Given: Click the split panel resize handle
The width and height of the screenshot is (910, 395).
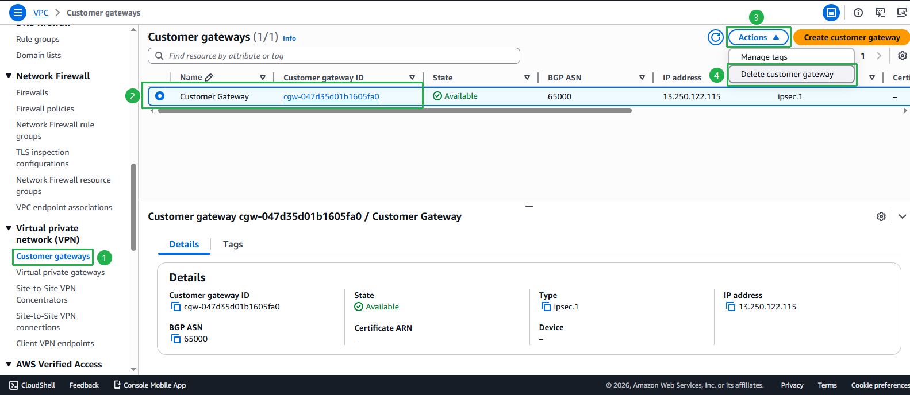Looking at the screenshot, I should [529, 206].
